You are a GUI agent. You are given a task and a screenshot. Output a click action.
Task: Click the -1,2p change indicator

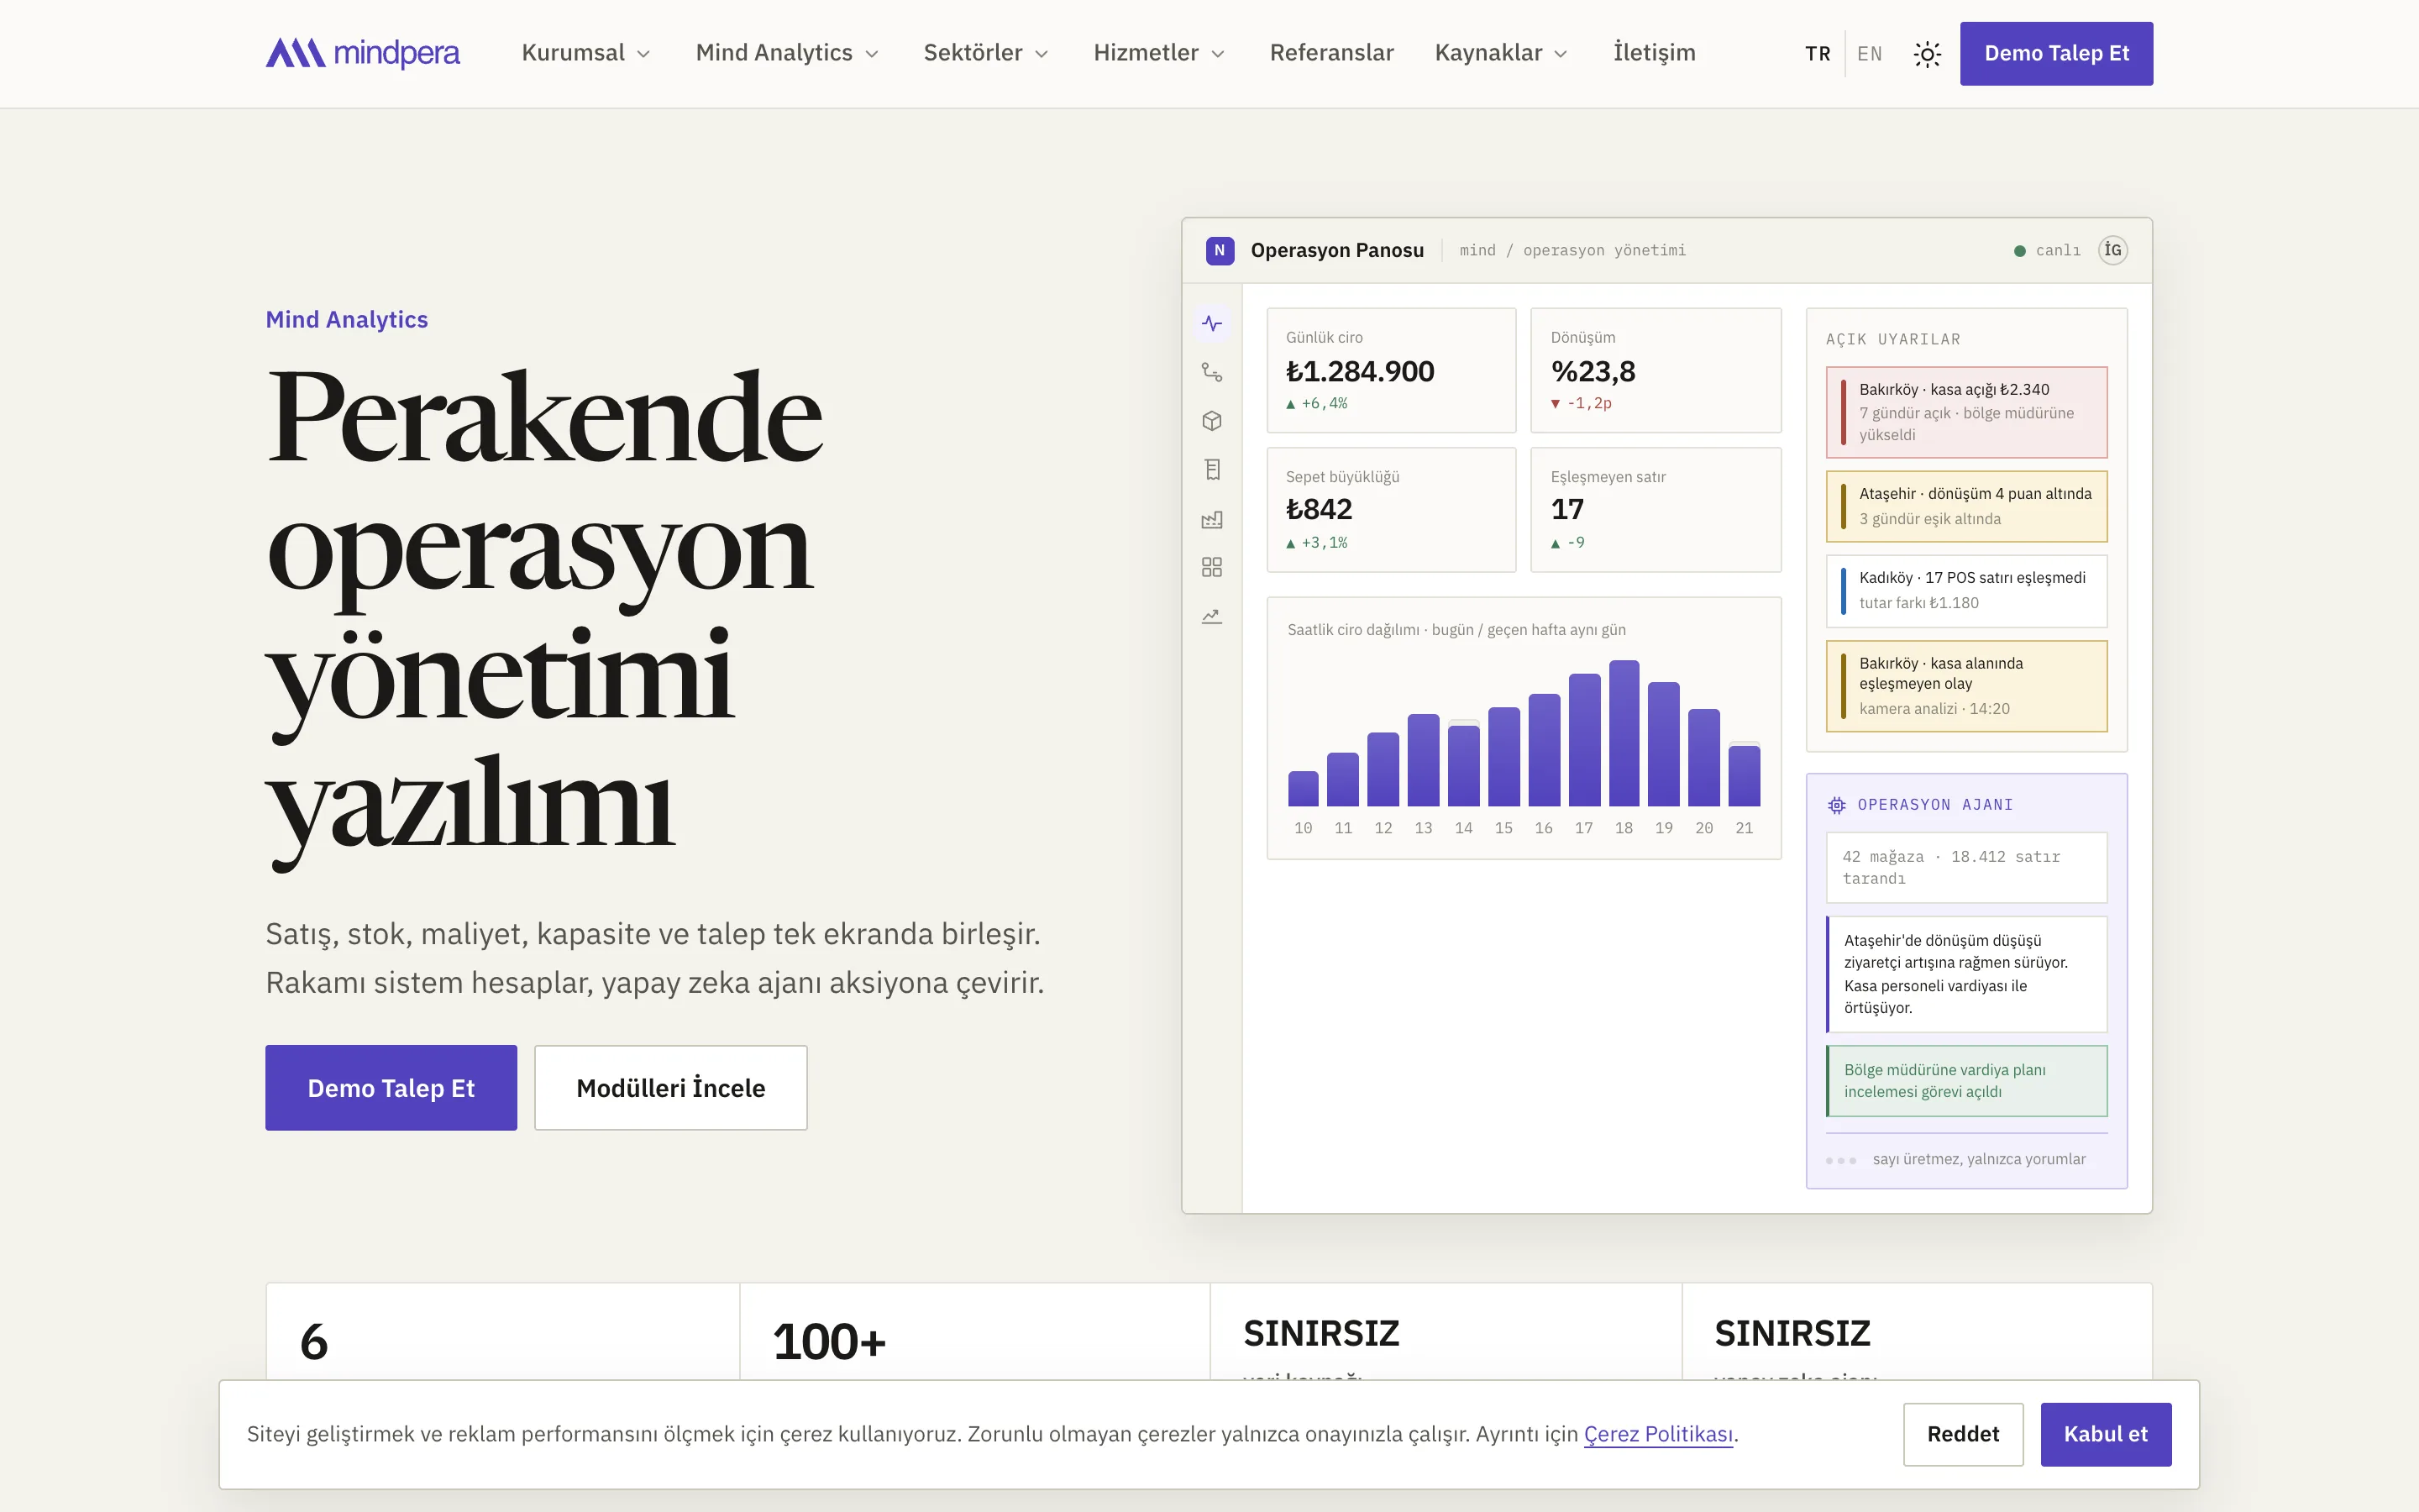click(1582, 403)
